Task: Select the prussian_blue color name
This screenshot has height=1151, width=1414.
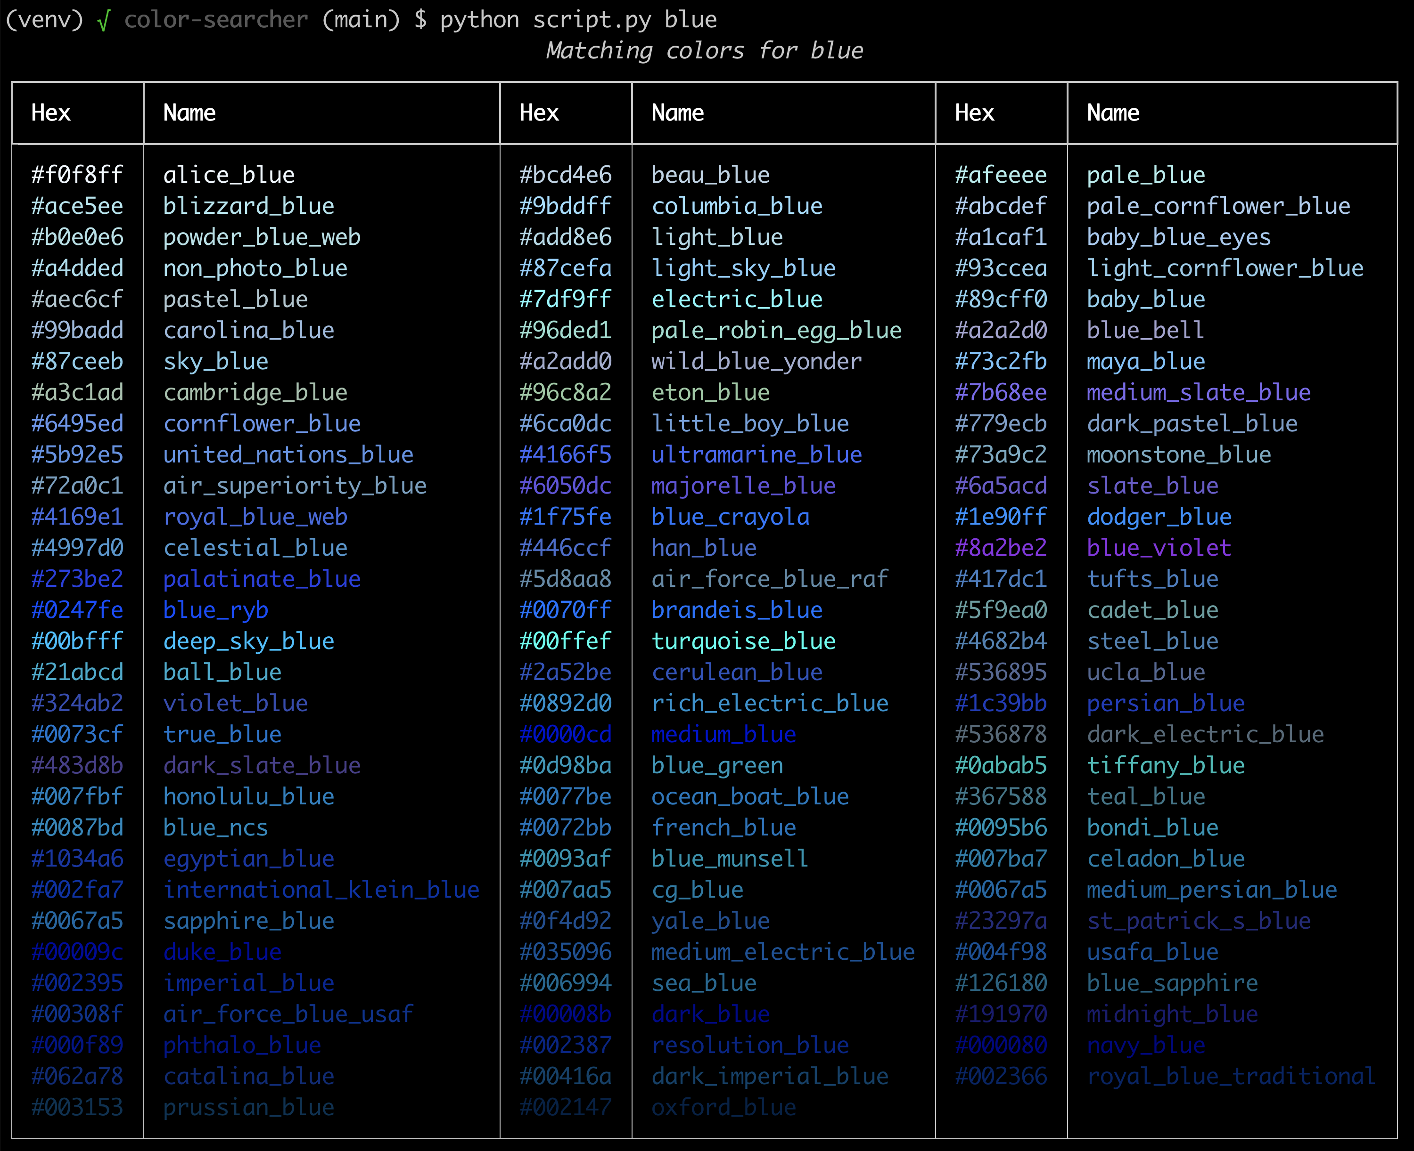Action: (249, 1107)
